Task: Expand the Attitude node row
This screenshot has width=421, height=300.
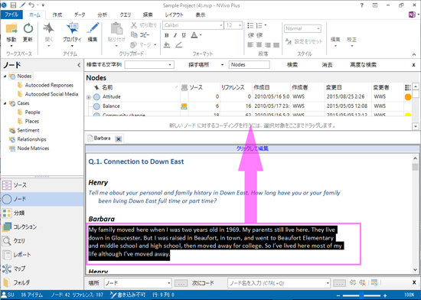Action: point(89,97)
